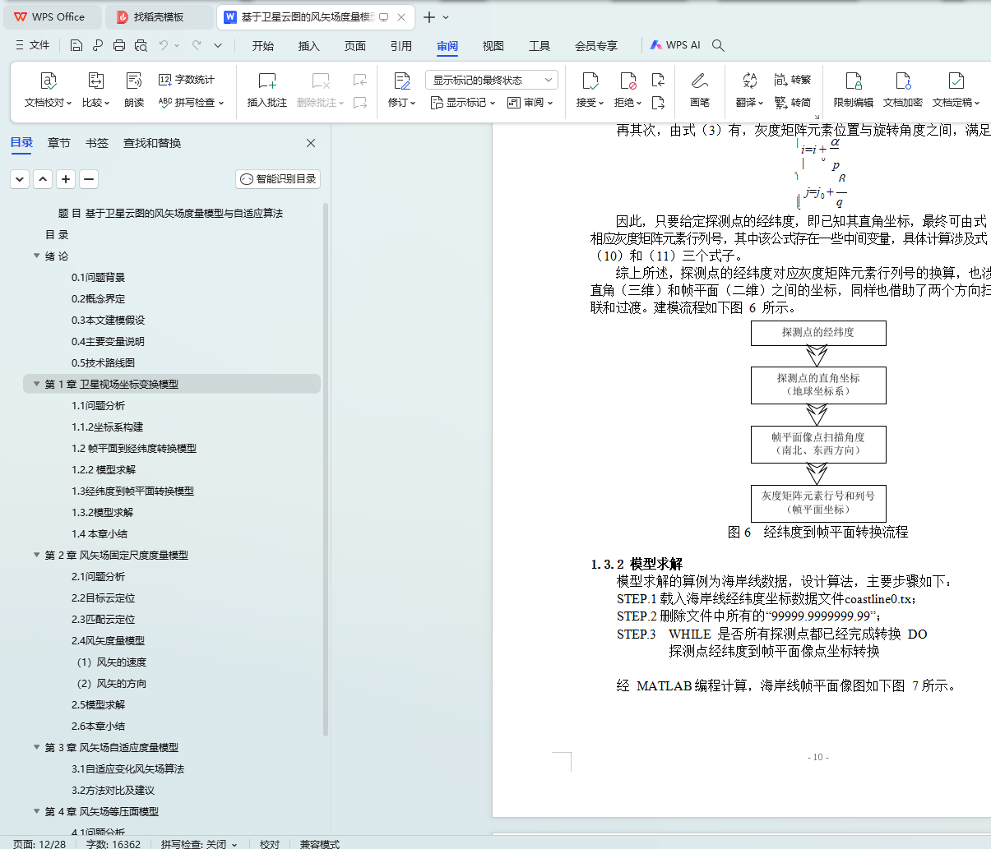This screenshot has width=991, height=849.
Task: Switch to the 章节 pane tab
Action: 59,143
